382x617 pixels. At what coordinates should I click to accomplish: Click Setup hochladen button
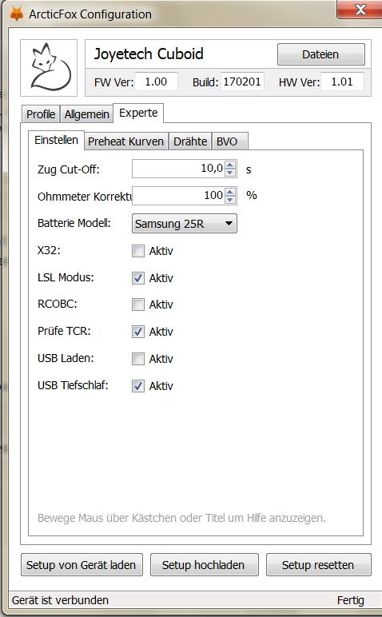click(204, 565)
